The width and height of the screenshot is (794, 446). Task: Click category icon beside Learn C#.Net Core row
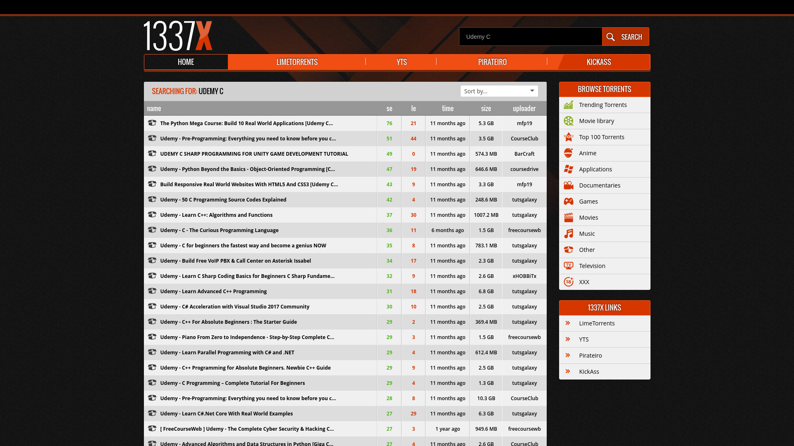click(x=152, y=413)
